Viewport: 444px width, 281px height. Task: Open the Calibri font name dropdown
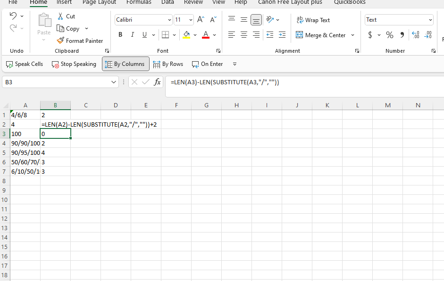169,20
